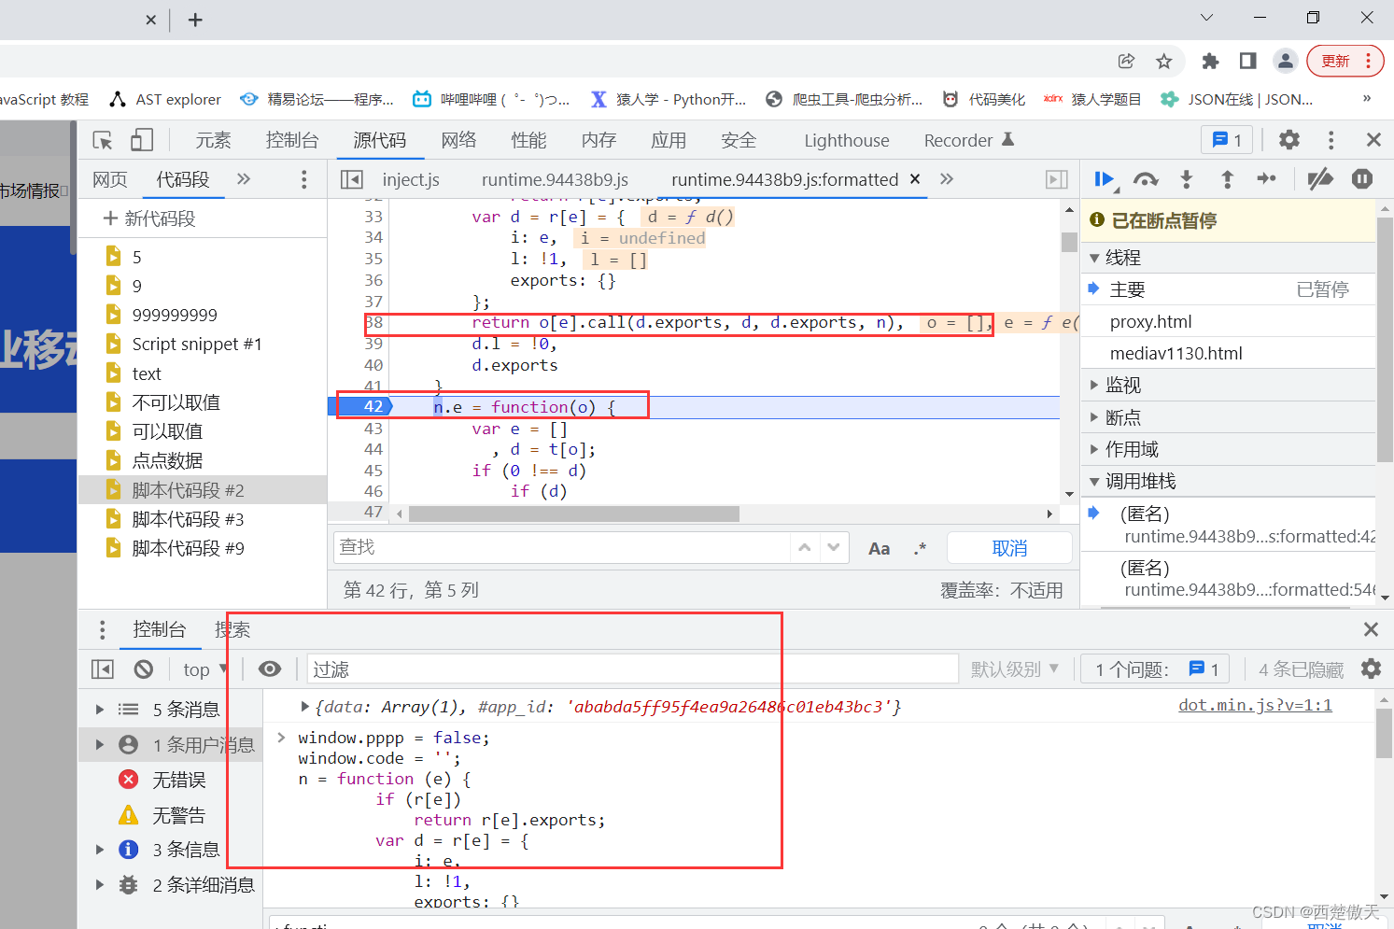Open the 默认级别 log level dropdown

1015,669
